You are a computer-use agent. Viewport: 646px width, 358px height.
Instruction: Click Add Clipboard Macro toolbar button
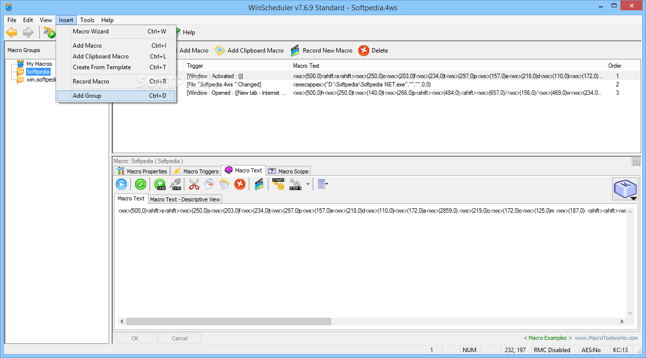pyautogui.click(x=249, y=50)
